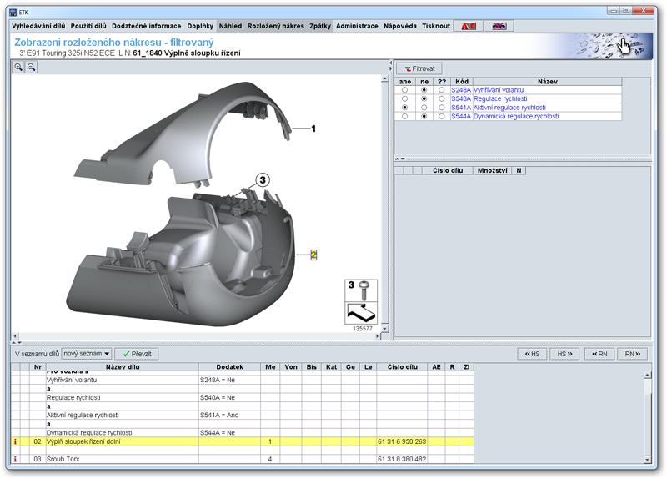Image resolution: width=667 pixels, height=479 pixels.
Task: Click the collapse arrows above parts number panel
Action: (x=400, y=159)
